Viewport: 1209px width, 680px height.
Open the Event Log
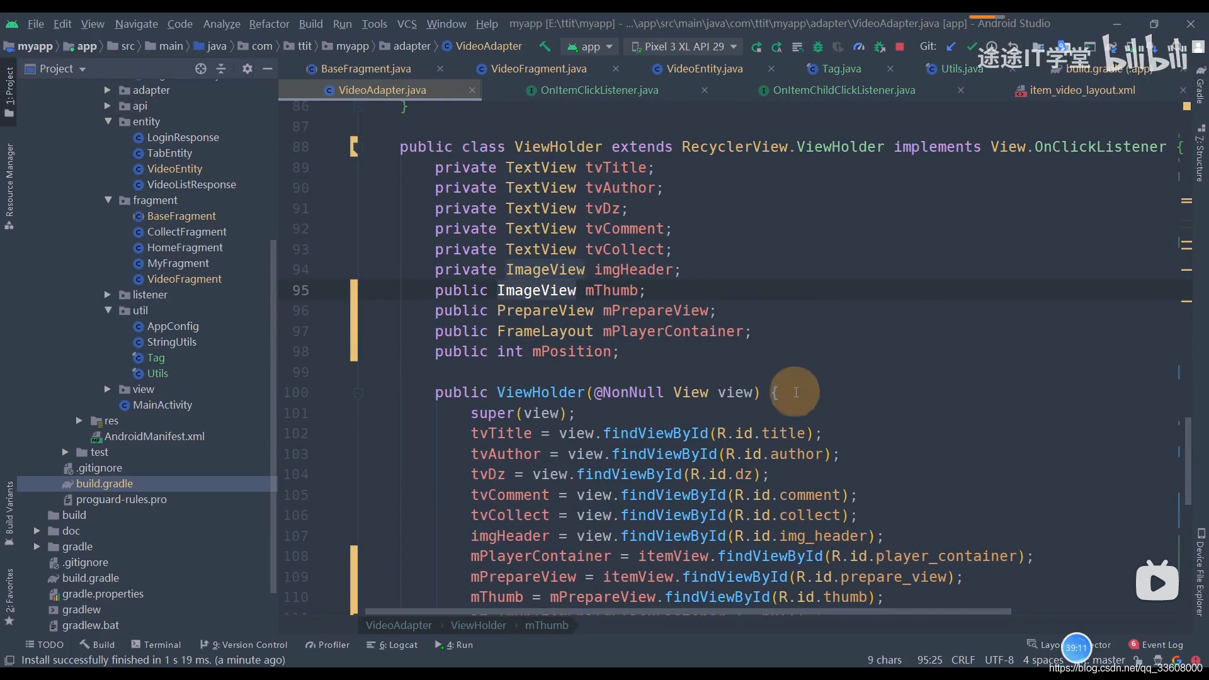(x=1156, y=645)
